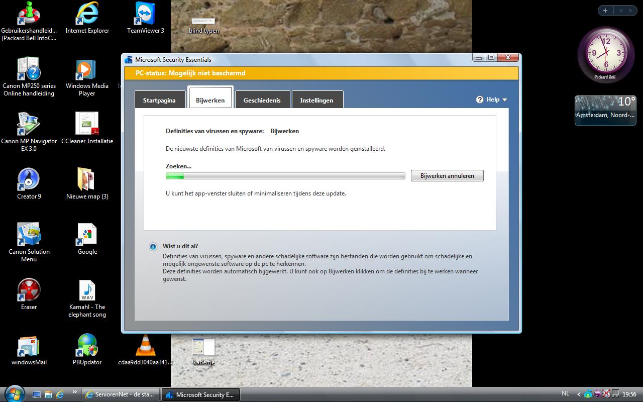This screenshot has width=643, height=402.
Task: Select the 'kadertje' desktop file
Action: pos(203,351)
